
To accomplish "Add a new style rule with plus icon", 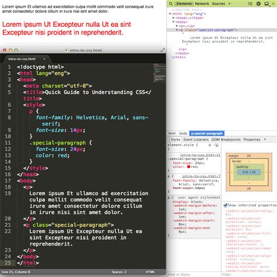I will pyautogui.click(x=210, y=145).
